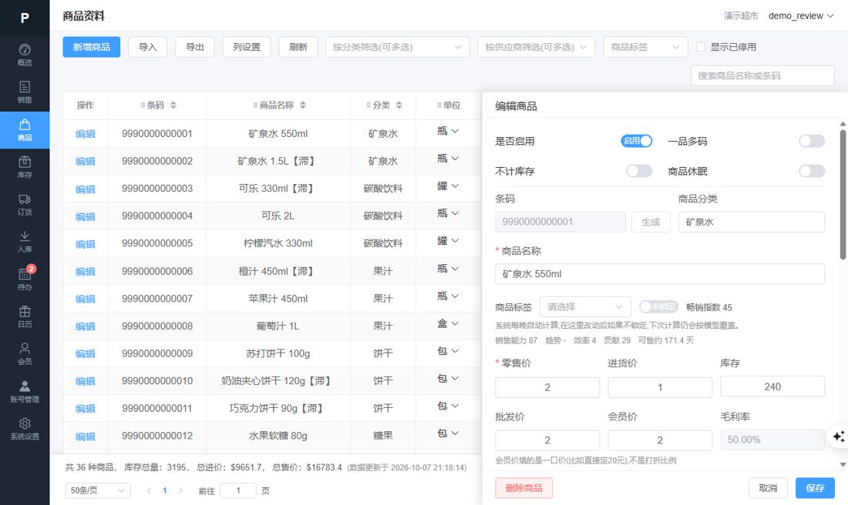This screenshot has height=505, width=848.
Task: Click the 列设置 column settings button
Action: 247,47
